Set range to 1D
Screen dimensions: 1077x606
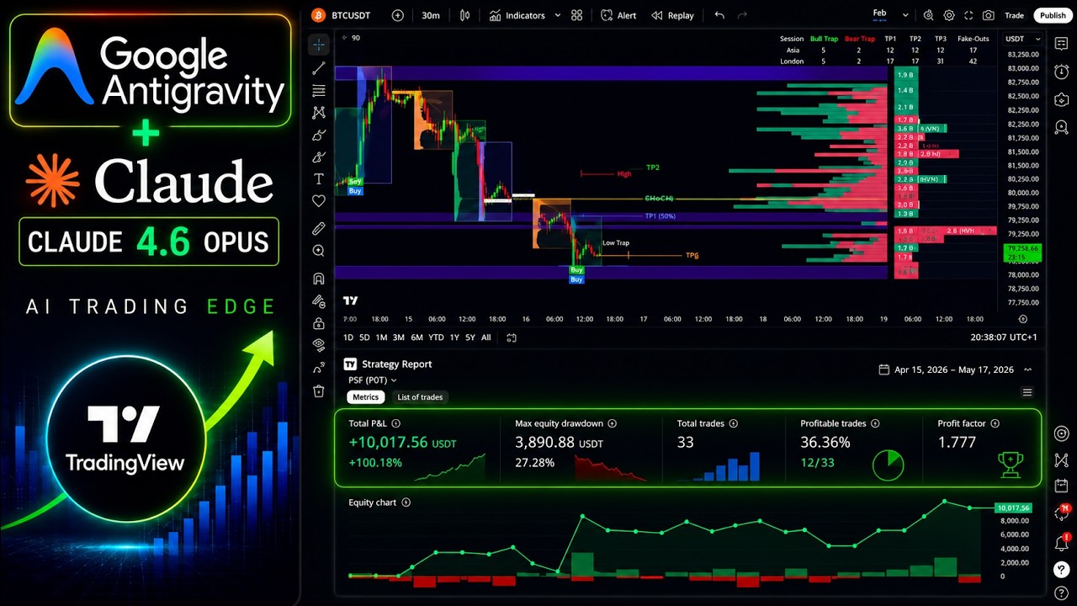click(348, 338)
